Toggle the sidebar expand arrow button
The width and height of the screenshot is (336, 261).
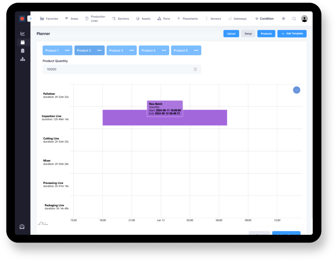pos(30,19)
